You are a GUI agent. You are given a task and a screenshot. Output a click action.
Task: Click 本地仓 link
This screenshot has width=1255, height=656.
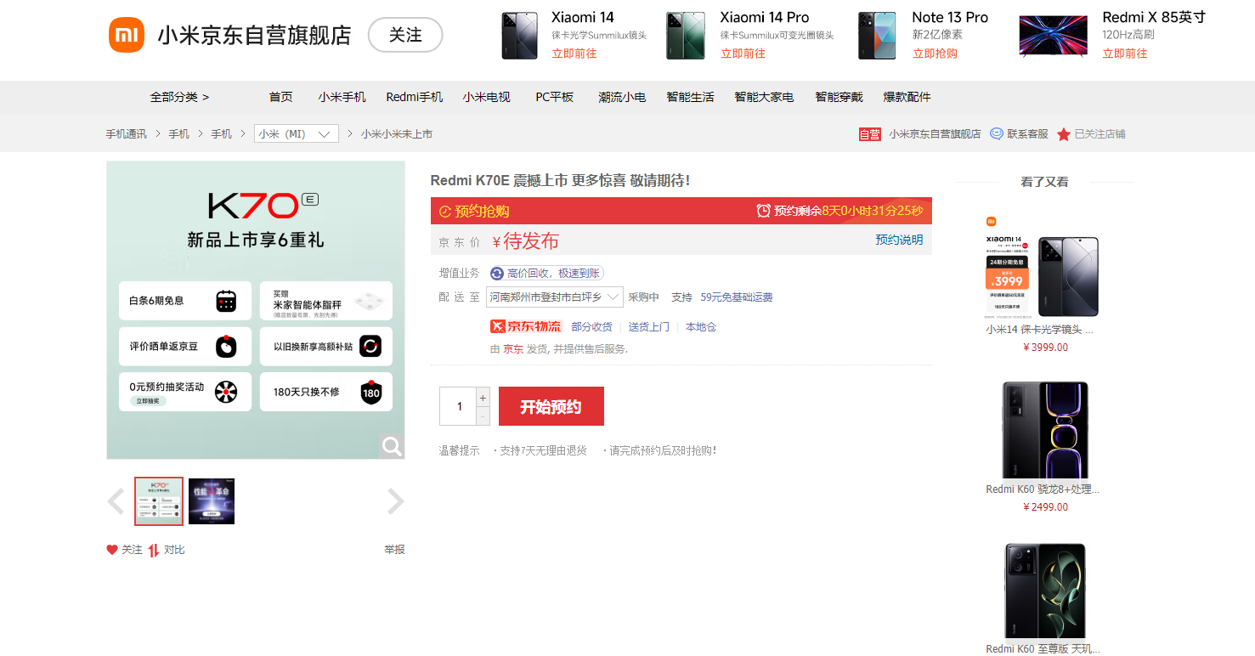tap(701, 327)
